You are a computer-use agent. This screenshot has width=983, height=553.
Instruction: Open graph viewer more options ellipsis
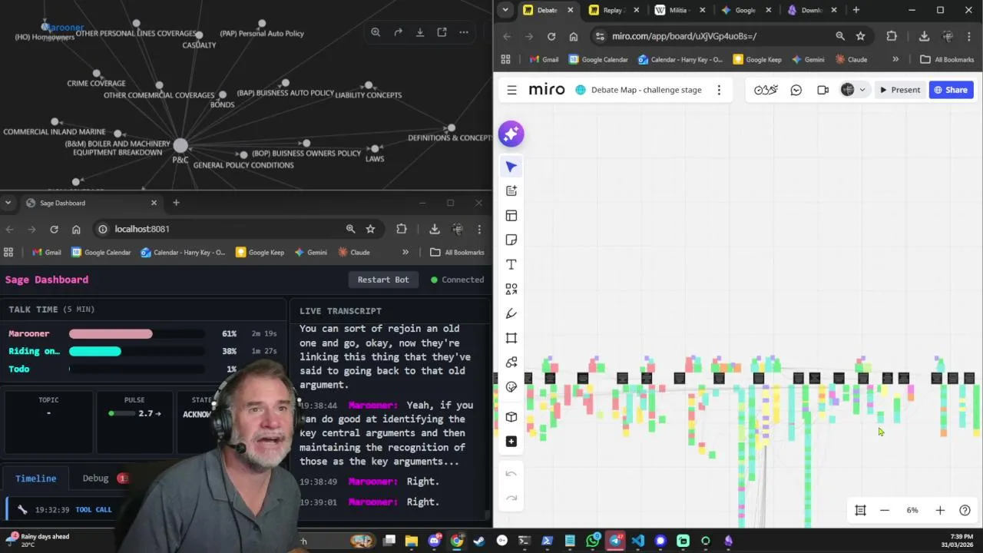(464, 32)
